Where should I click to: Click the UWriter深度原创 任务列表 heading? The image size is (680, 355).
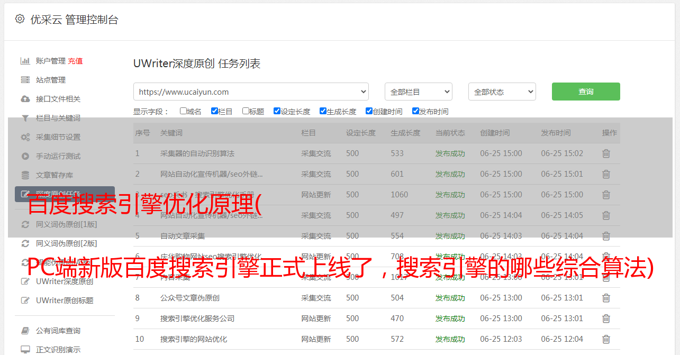click(x=197, y=63)
